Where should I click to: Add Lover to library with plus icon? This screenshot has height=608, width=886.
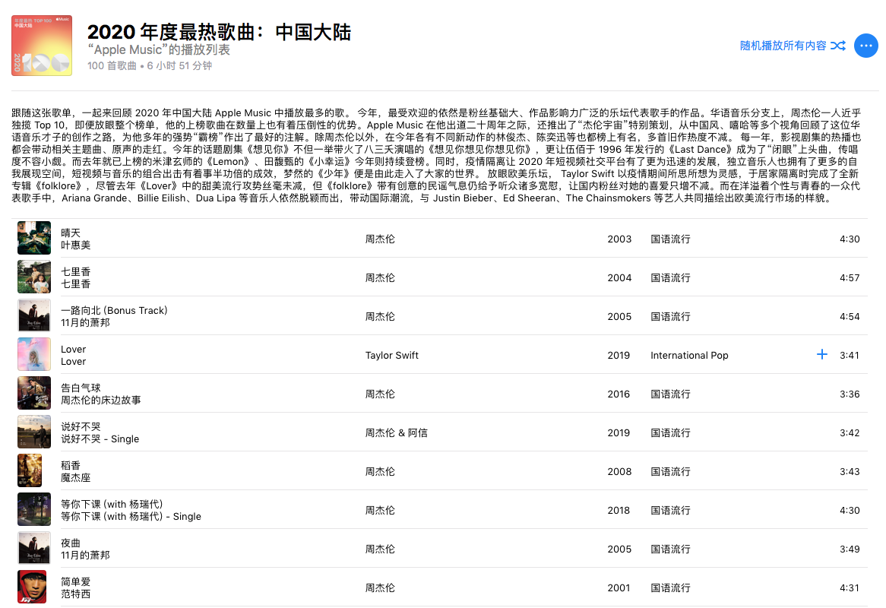[822, 354]
